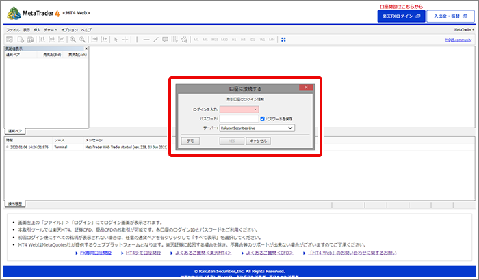Toggle the パスワードを保存 checkbox

[262, 119]
